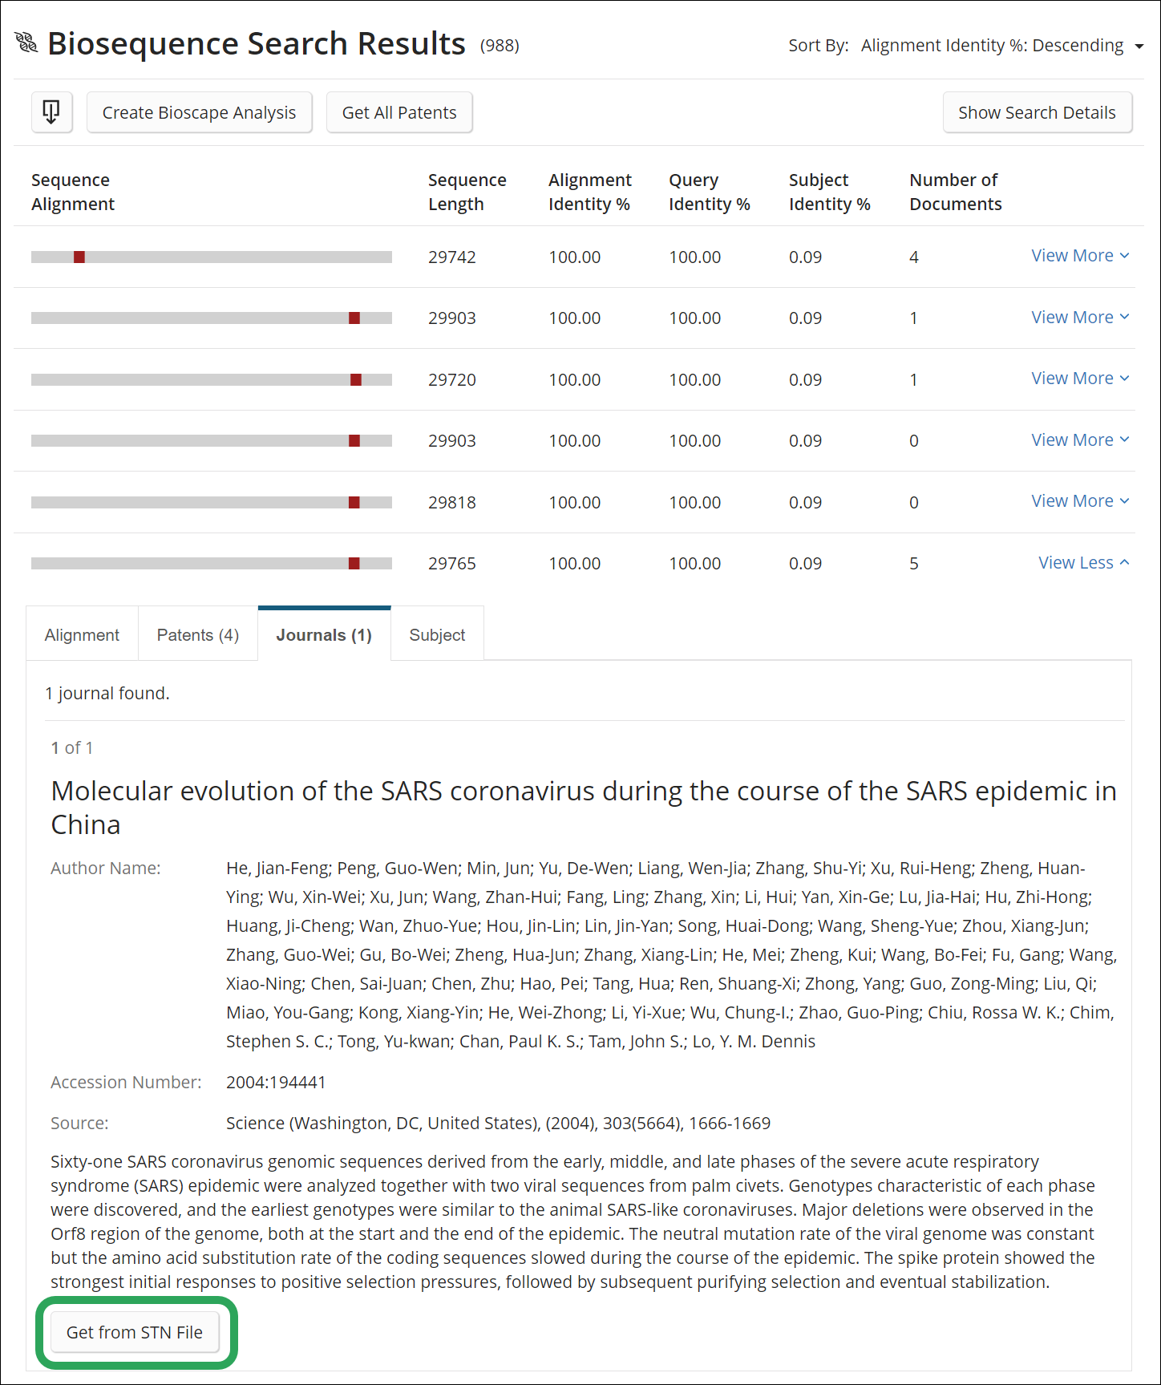Expand View More for sequence 29720
Screen dimensions: 1161x1385
click(x=1079, y=379)
